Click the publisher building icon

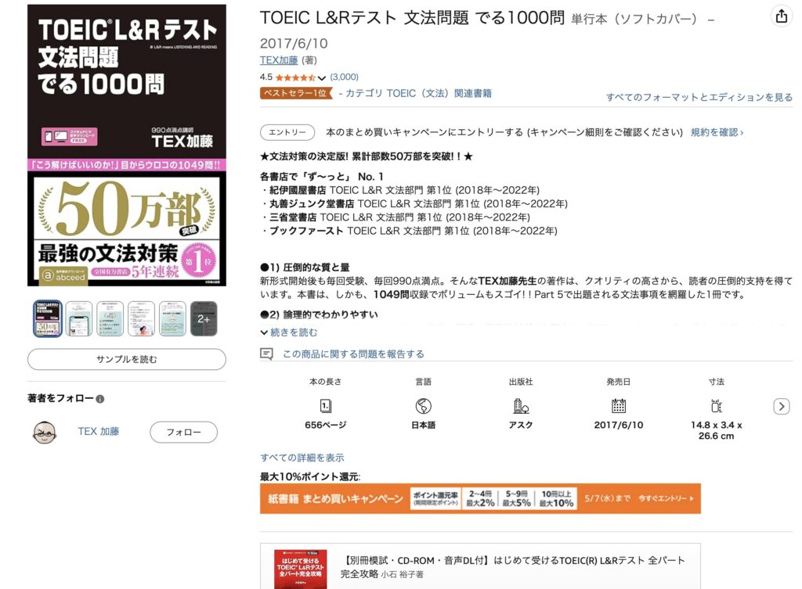pyautogui.click(x=521, y=406)
